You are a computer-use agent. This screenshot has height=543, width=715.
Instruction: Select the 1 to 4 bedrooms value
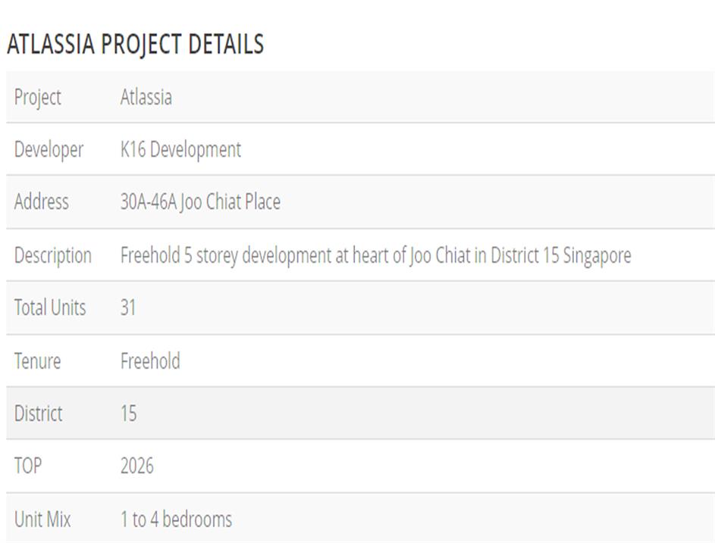pos(176,519)
